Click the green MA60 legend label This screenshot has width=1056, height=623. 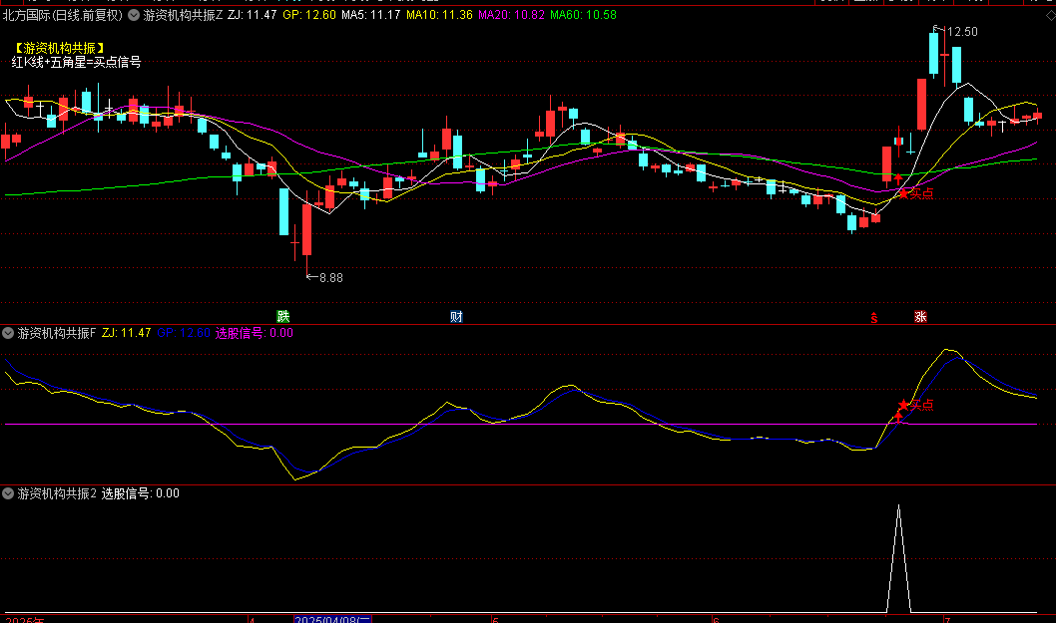pyautogui.click(x=583, y=16)
